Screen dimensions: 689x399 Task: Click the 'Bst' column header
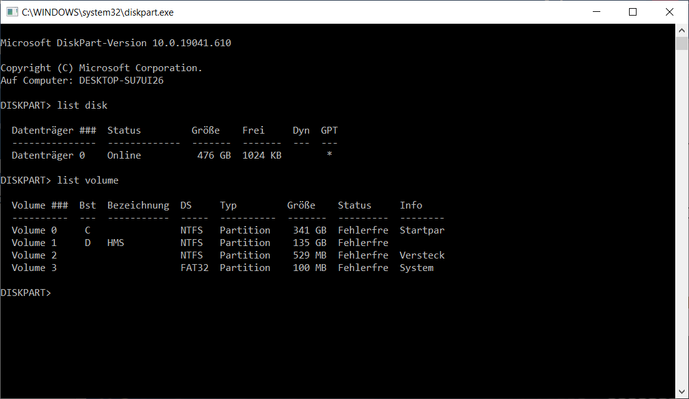coord(87,205)
